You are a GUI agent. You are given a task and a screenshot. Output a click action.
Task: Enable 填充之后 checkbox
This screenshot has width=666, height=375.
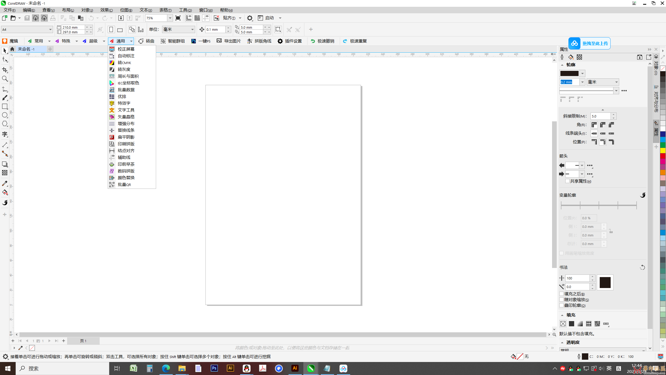coord(561,294)
